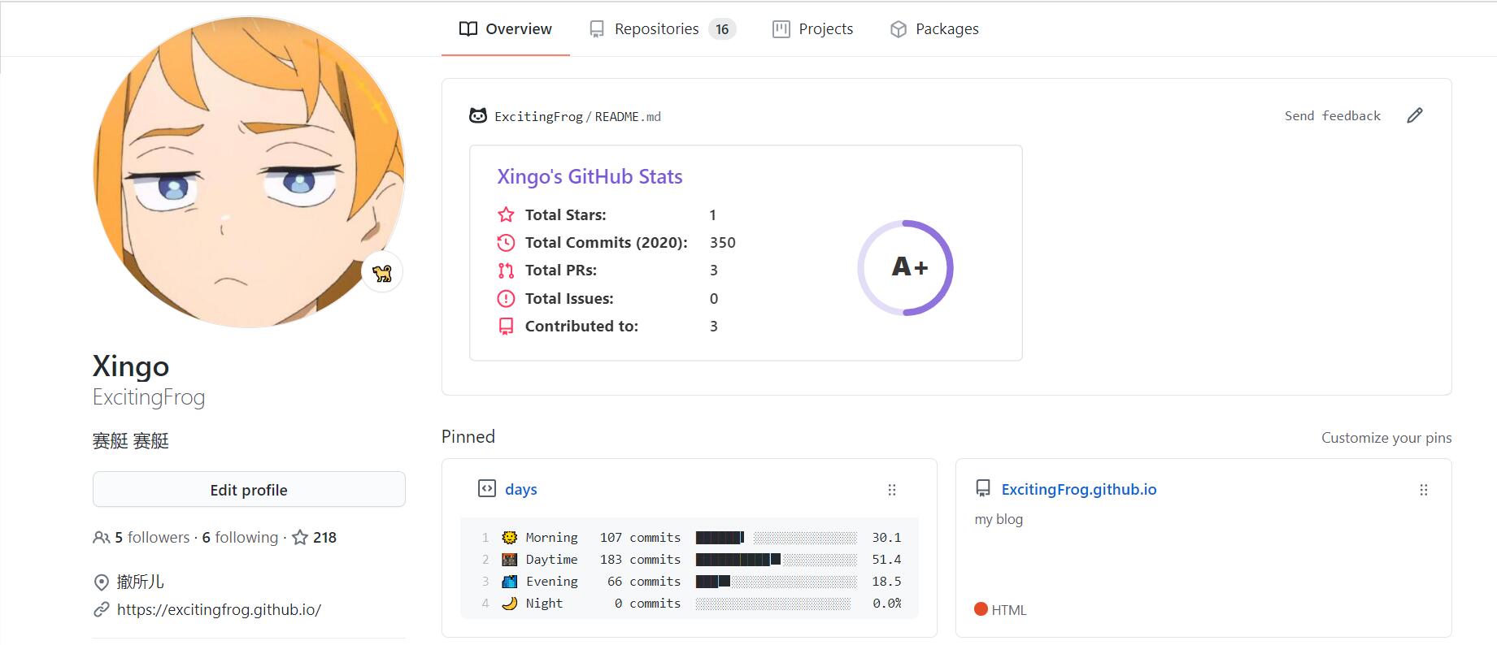Click the Projects board icon
1497x645 pixels.
click(781, 29)
